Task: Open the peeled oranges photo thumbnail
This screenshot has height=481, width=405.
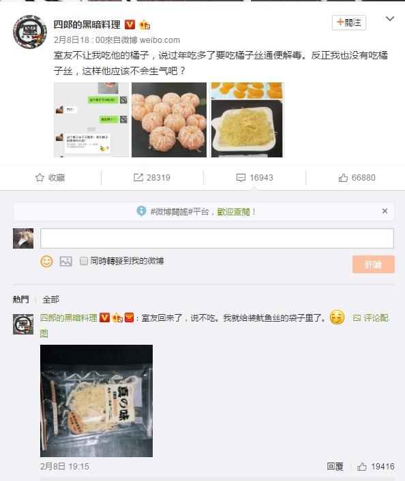Action: [x=169, y=120]
